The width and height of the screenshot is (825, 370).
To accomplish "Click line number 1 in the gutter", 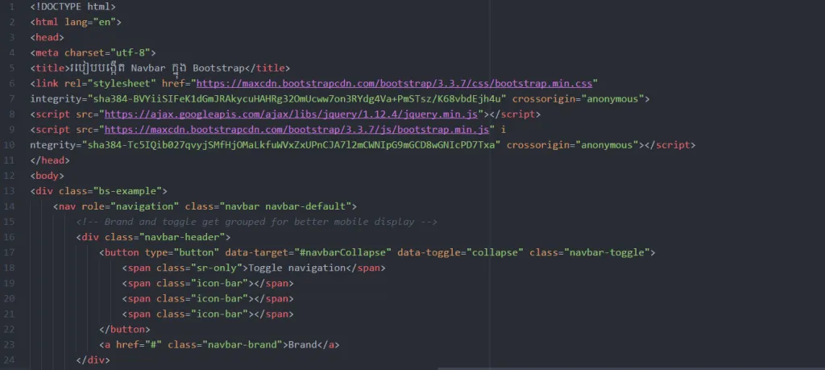I will (x=11, y=6).
